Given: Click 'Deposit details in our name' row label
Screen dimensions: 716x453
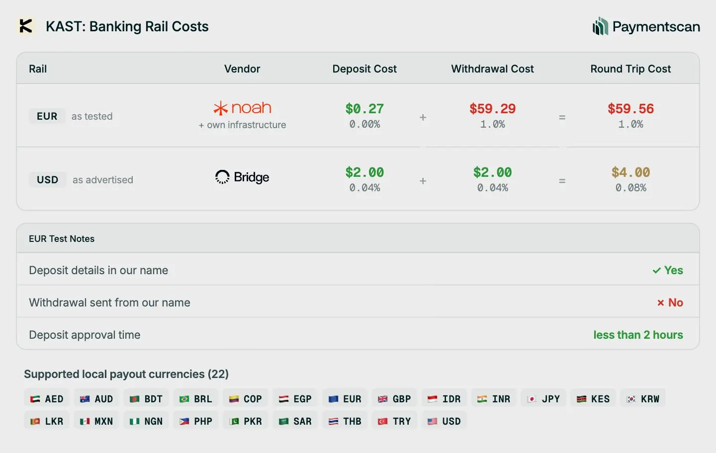Looking at the screenshot, I should 98,270.
